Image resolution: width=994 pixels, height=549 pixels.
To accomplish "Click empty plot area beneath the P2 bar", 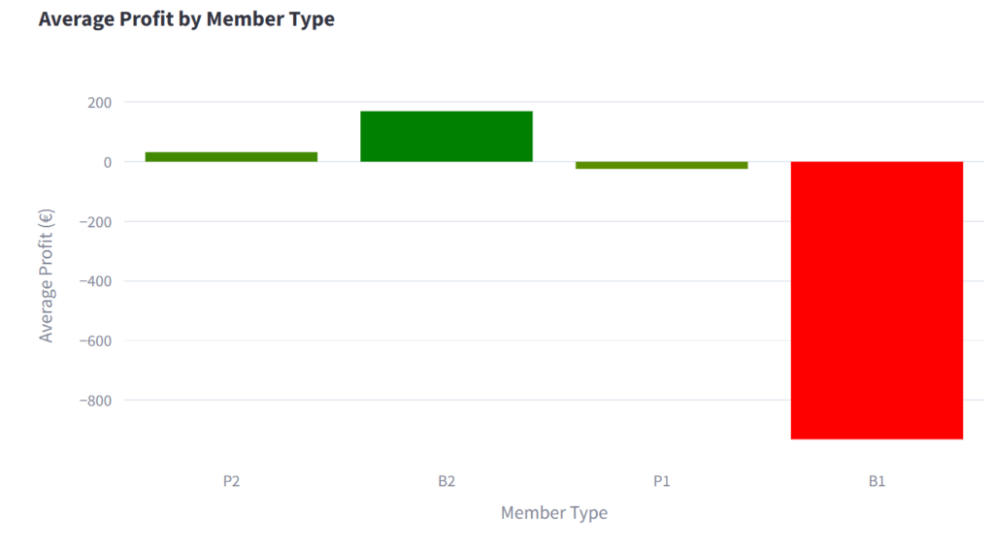I will 231,310.
